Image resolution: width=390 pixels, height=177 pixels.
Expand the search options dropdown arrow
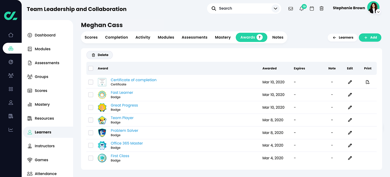[275, 8]
